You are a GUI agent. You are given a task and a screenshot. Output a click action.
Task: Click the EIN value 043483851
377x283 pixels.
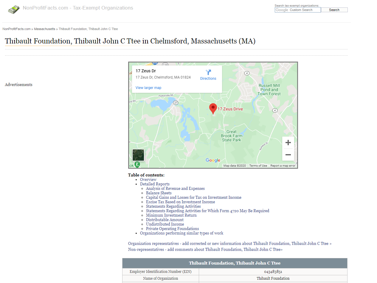tap(273, 272)
